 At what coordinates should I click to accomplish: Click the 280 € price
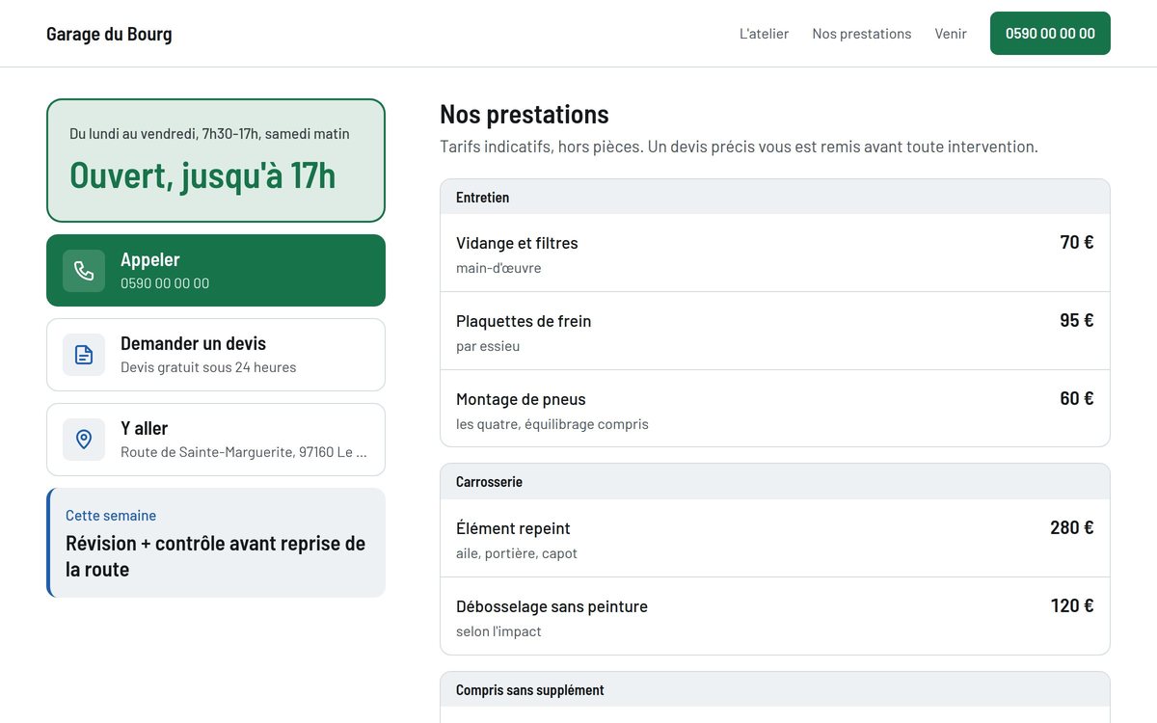click(1072, 527)
